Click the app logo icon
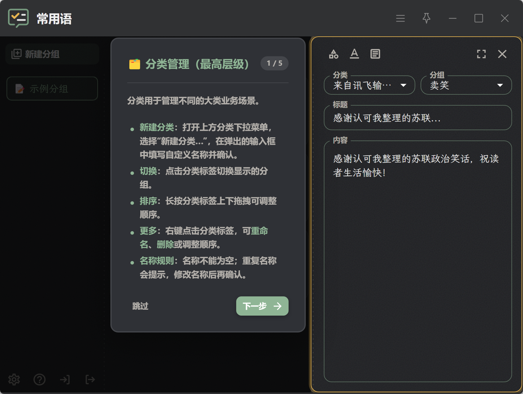This screenshot has width=523, height=394. coord(18,18)
